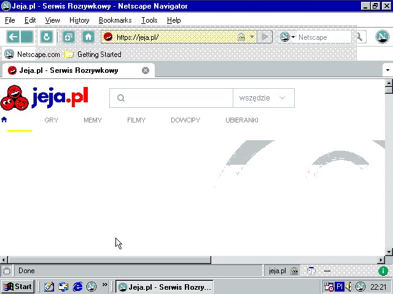Launch the first quick launch notepad-pencil icon
This screenshot has width=393, height=294.
click(49, 287)
